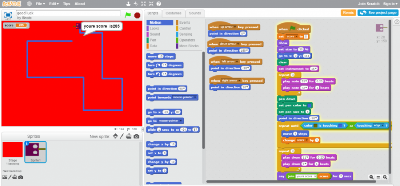Image resolution: width=400 pixels, height=186 pixels.
Task: Switch to the Sounds tab
Action: point(195,13)
